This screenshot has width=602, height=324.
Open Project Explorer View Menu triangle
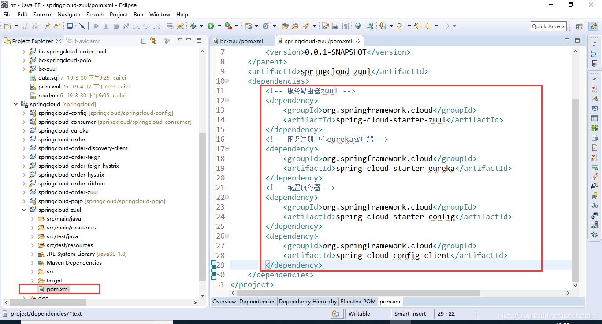[180, 40]
